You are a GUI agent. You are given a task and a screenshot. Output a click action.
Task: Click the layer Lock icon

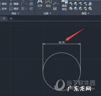coord(85,4)
